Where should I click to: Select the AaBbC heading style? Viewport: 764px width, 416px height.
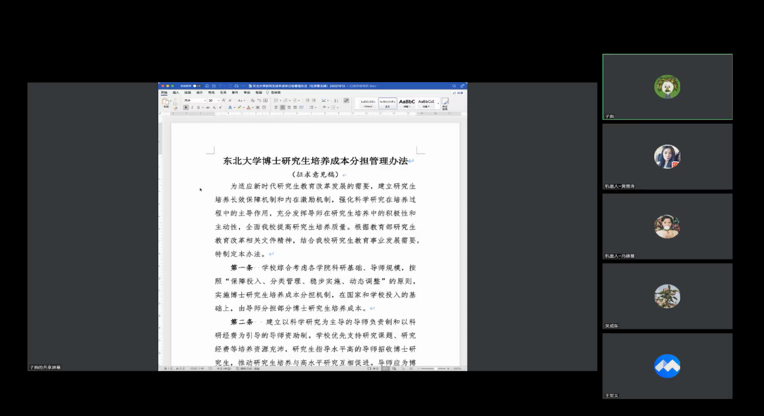point(407,103)
